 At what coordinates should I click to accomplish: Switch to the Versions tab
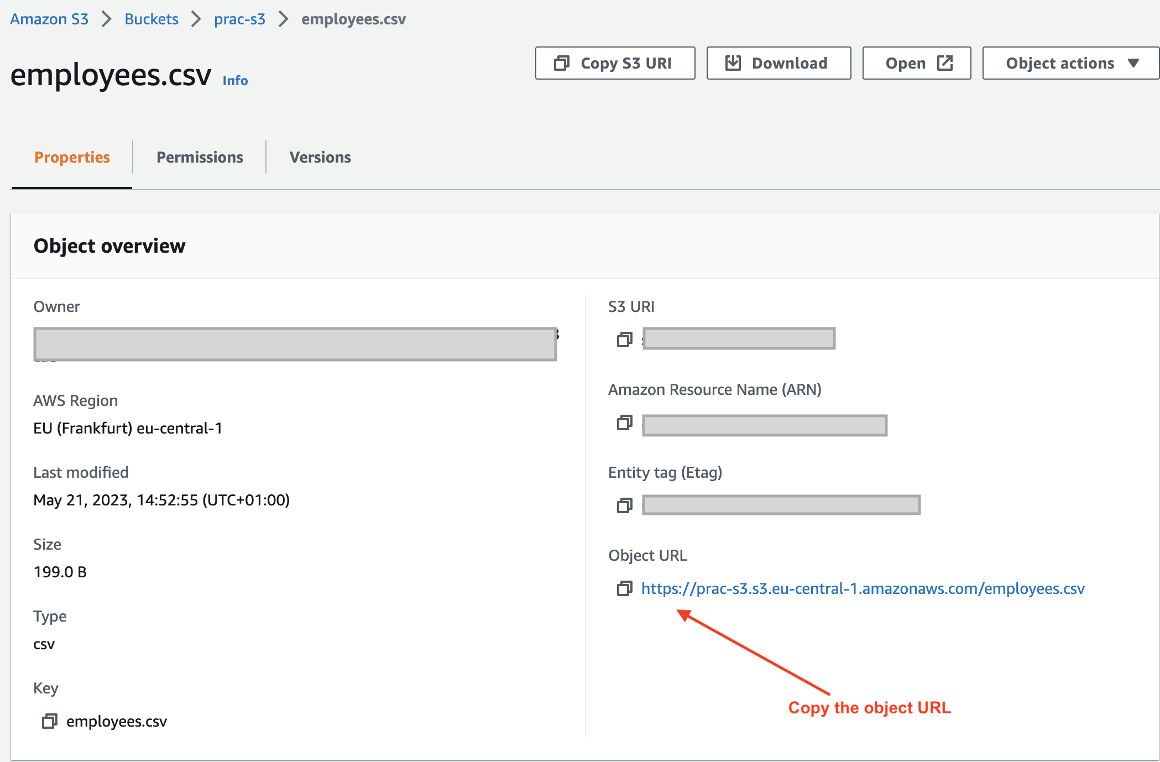tap(320, 158)
